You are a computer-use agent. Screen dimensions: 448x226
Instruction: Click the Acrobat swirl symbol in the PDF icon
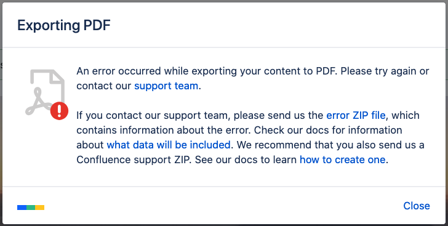pyautogui.click(x=39, y=102)
